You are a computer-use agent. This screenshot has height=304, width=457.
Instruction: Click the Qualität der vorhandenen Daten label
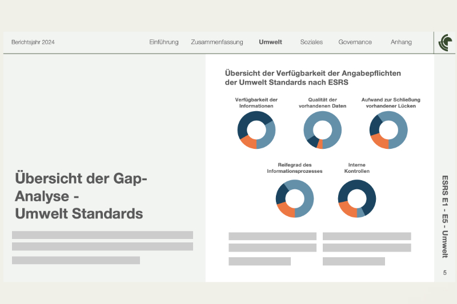tap(322, 103)
